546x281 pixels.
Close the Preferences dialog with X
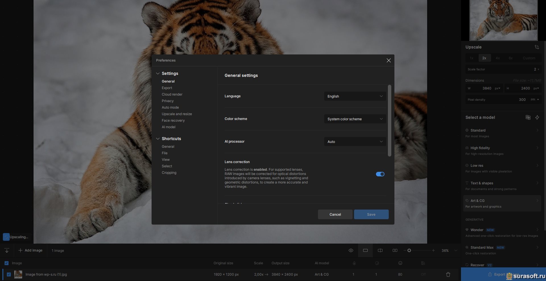click(x=388, y=60)
